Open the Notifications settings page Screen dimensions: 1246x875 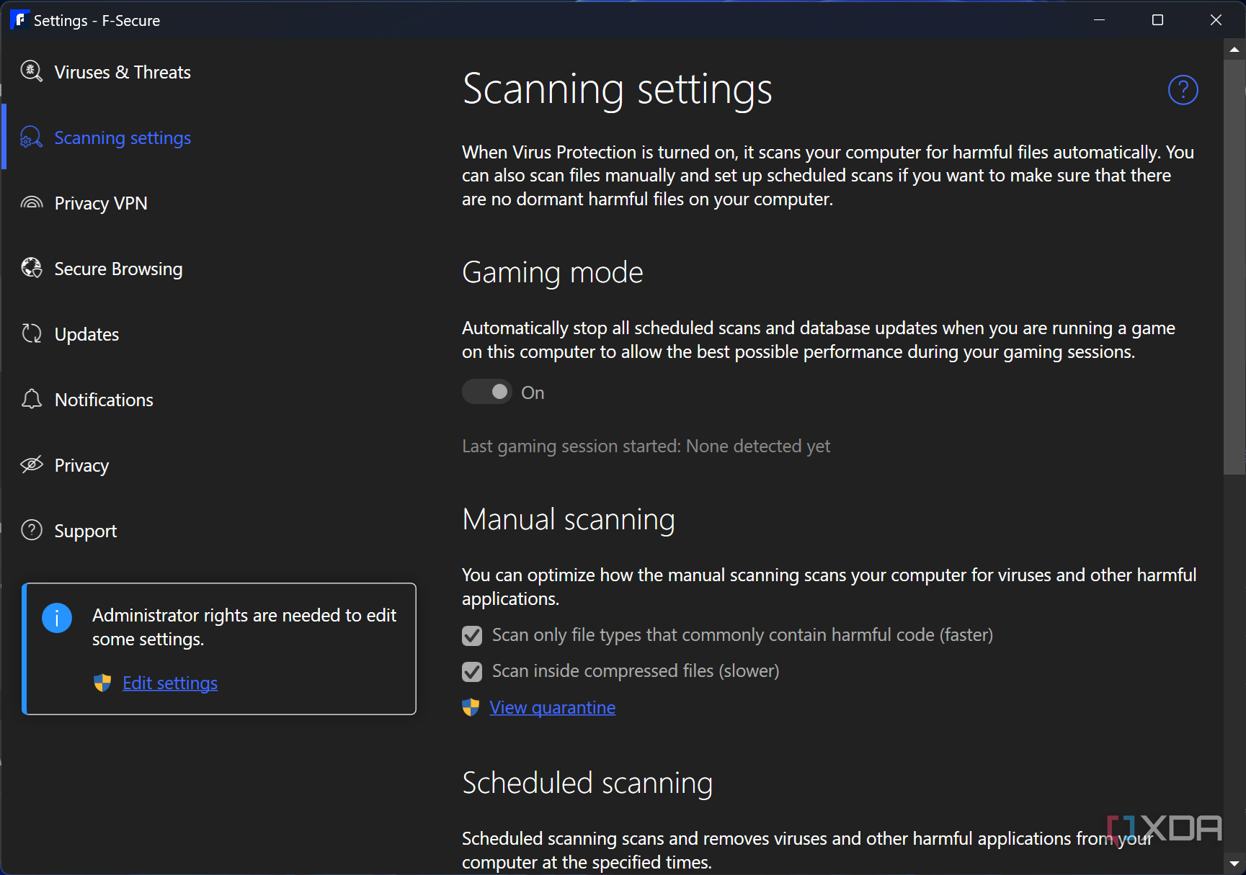(x=104, y=400)
